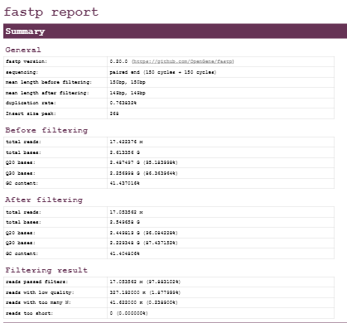Click the 'reads with too many N:' label
Image resolution: width=347 pixels, height=323 pixels.
click(38, 302)
